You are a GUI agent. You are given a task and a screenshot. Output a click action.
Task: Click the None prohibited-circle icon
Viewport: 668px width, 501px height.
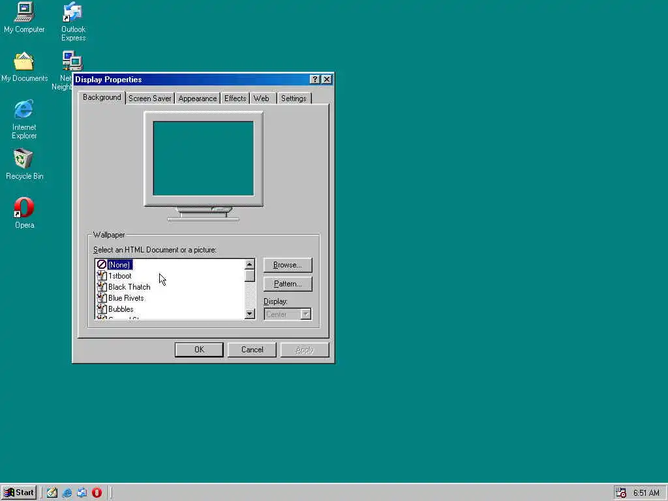[101, 265]
